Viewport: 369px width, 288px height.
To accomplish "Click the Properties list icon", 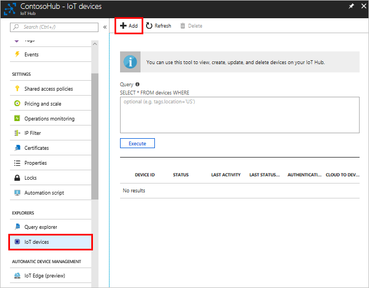I will [x=17, y=163].
